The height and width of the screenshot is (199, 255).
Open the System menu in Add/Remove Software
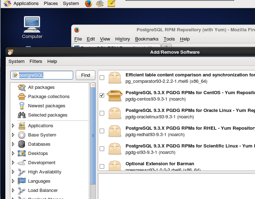point(16,61)
